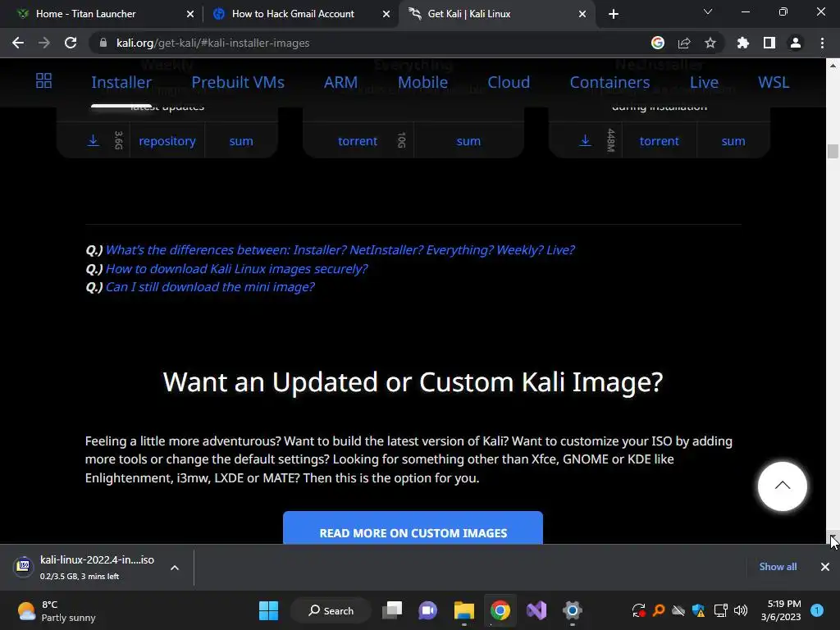Screen dimensions: 840x630
Task: Open the clock showing 5:19 PM
Action: click(x=781, y=610)
